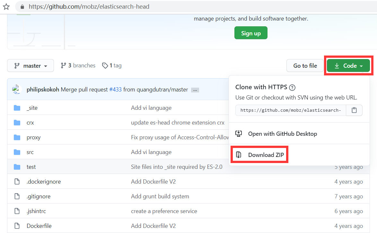This screenshot has height=233, width=377.
Task: Open the .jshintrc file
Action: pos(36,211)
